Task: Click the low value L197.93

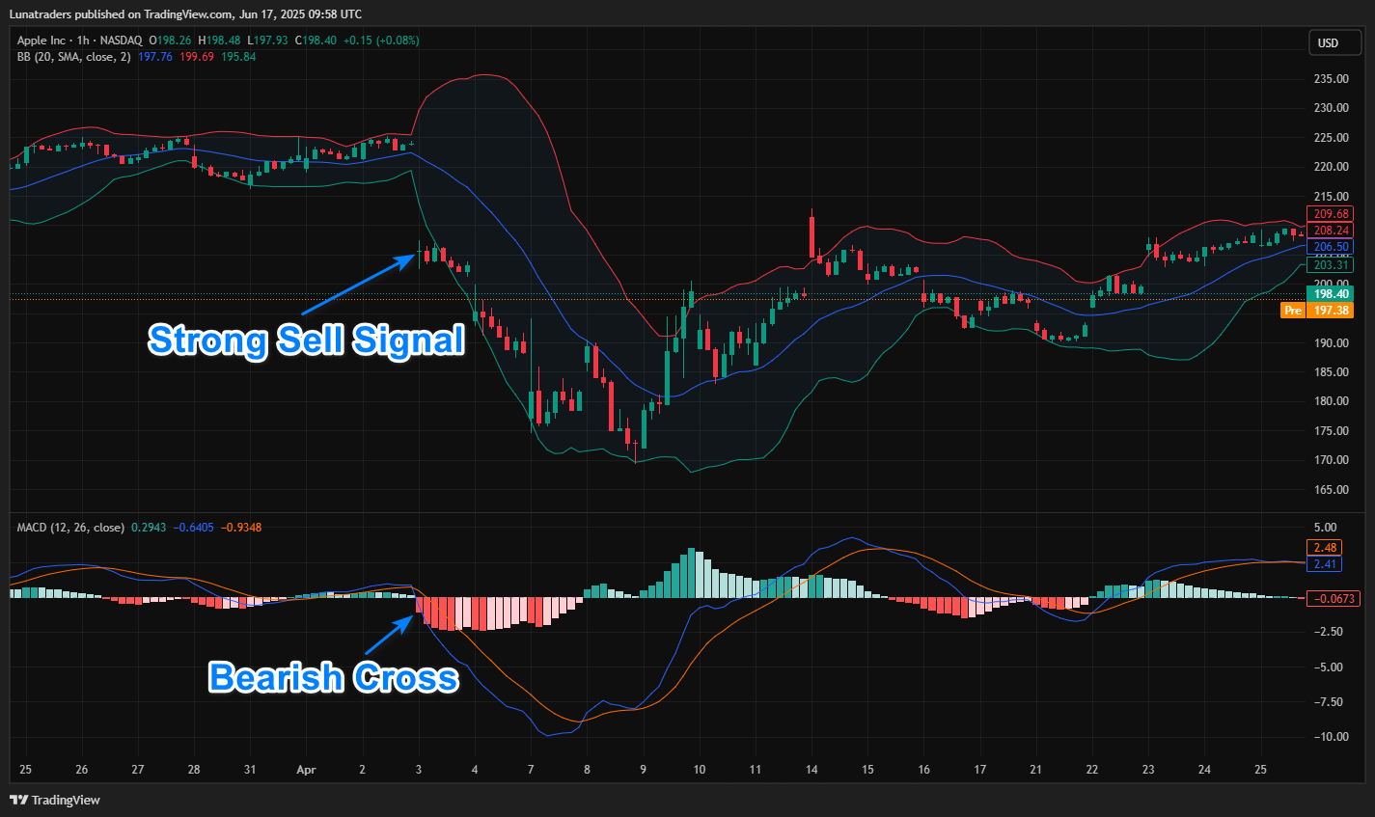Action: 267,41
